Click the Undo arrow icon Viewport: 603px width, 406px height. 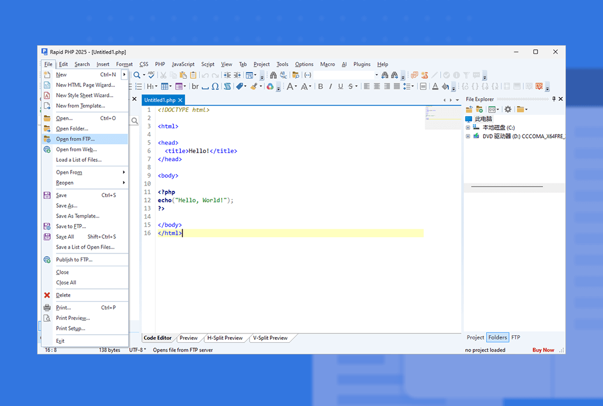click(205, 75)
